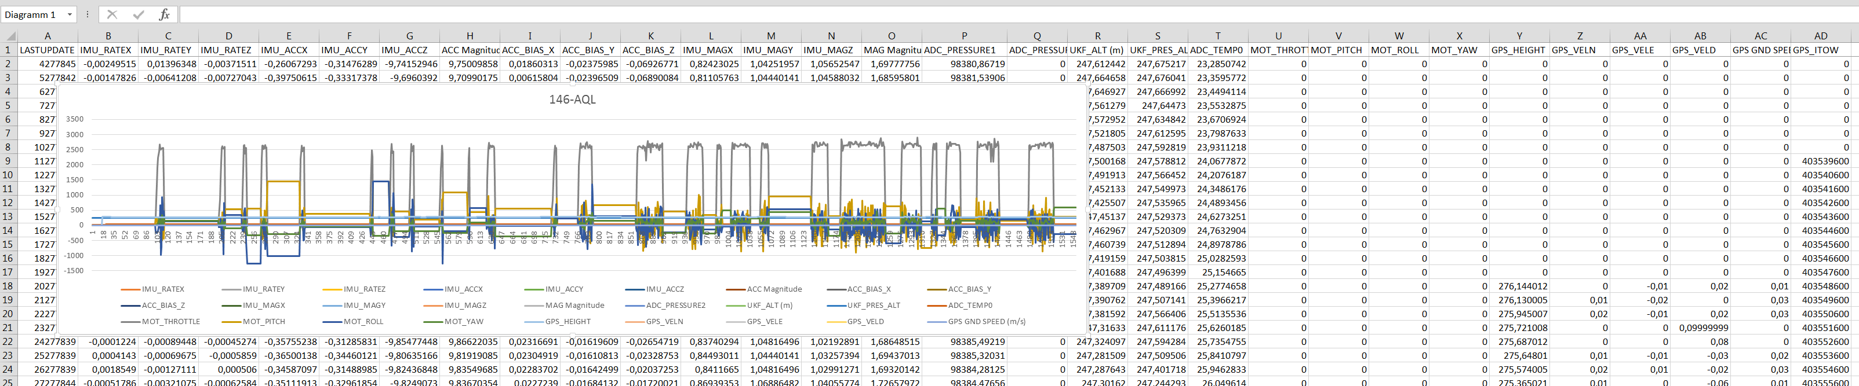Image resolution: width=1859 pixels, height=386 pixels.
Task: Select the MOT_PITCH legend entry
Action: click(263, 321)
